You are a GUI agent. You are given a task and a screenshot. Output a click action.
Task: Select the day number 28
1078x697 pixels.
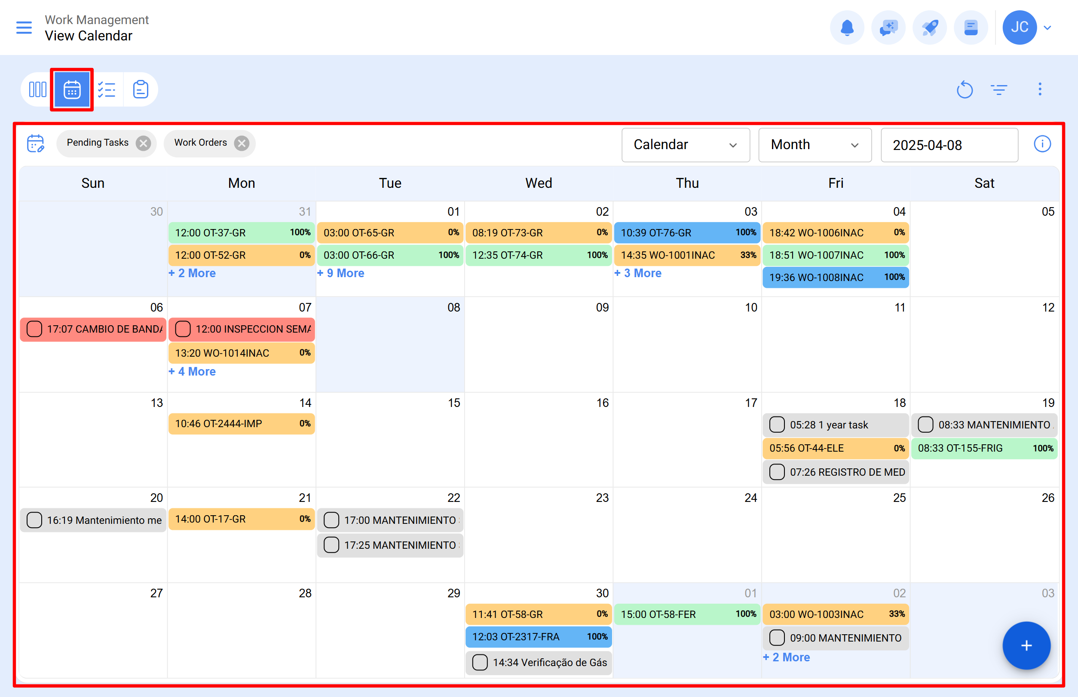[305, 593]
